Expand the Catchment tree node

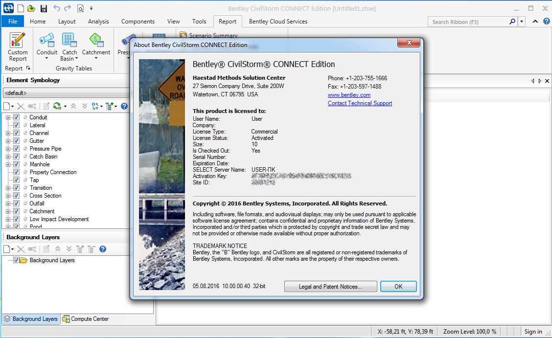pos(8,211)
